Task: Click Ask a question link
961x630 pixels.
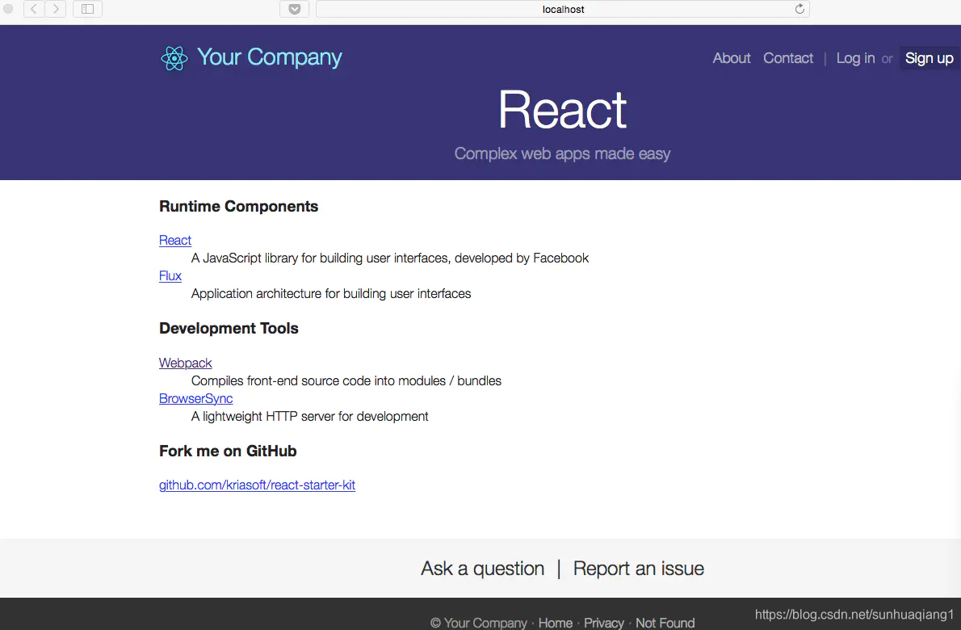Action: point(482,568)
